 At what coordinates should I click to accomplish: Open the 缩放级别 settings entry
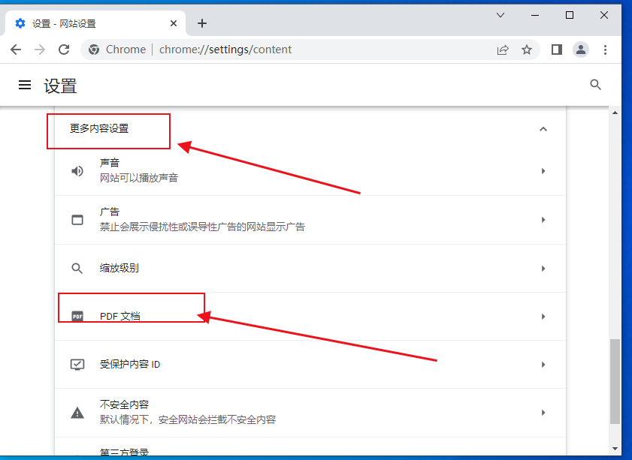pyautogui.click(x=310, y=269)
